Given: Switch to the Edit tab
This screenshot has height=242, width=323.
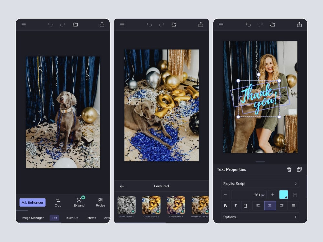Looking at the screenshot, I should (54, 218).
